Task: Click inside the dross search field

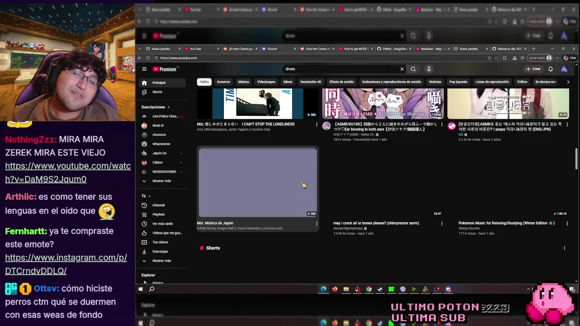Action: (340, 69)
